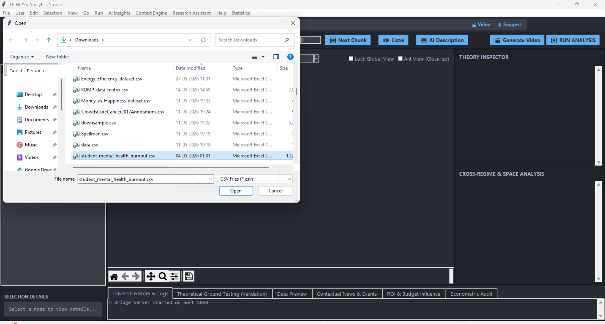Switch to the Data Preview tab
Screen dimensions: 605x324
tap(292, 294)
